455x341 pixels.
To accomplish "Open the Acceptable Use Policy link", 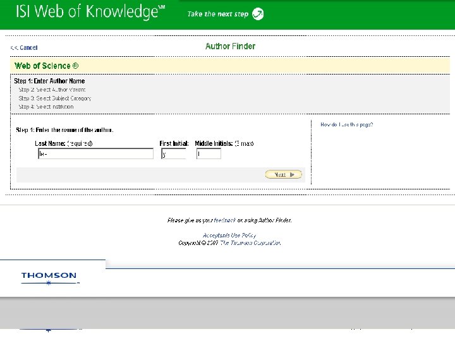I will pos(229,235).
